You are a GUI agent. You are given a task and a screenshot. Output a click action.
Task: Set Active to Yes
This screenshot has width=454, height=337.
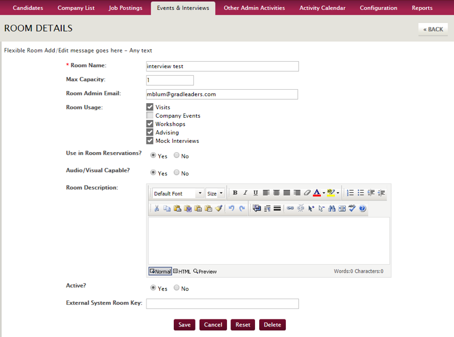coord(153,288)
